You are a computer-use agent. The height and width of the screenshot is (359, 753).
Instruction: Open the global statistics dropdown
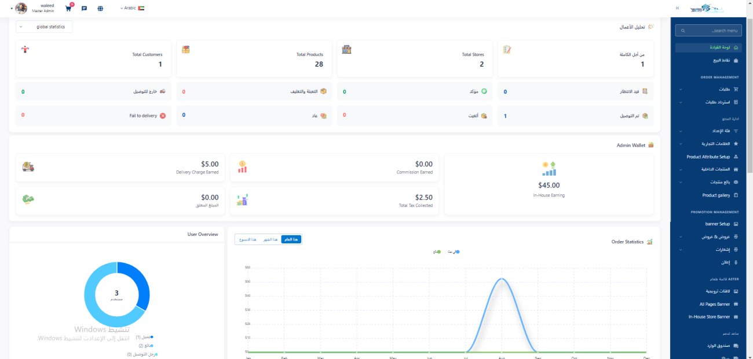(45, 27)
